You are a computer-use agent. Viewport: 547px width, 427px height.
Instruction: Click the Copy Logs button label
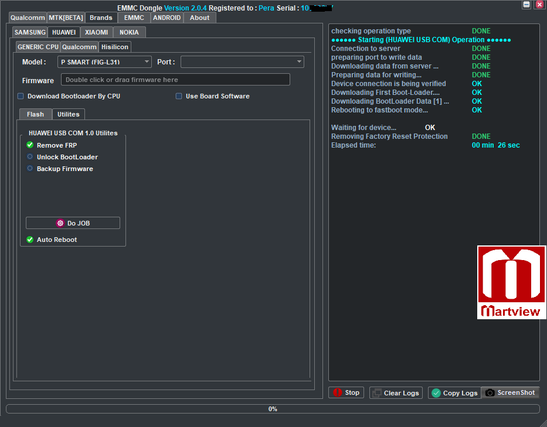pyautogui.click(x=460, y=393)
